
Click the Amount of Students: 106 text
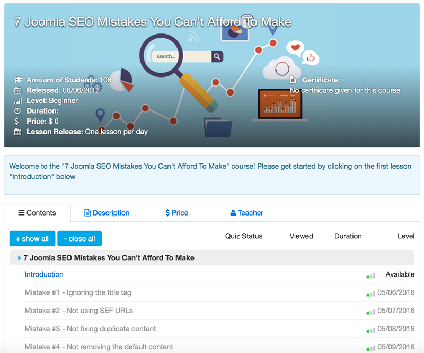(69, 80)
